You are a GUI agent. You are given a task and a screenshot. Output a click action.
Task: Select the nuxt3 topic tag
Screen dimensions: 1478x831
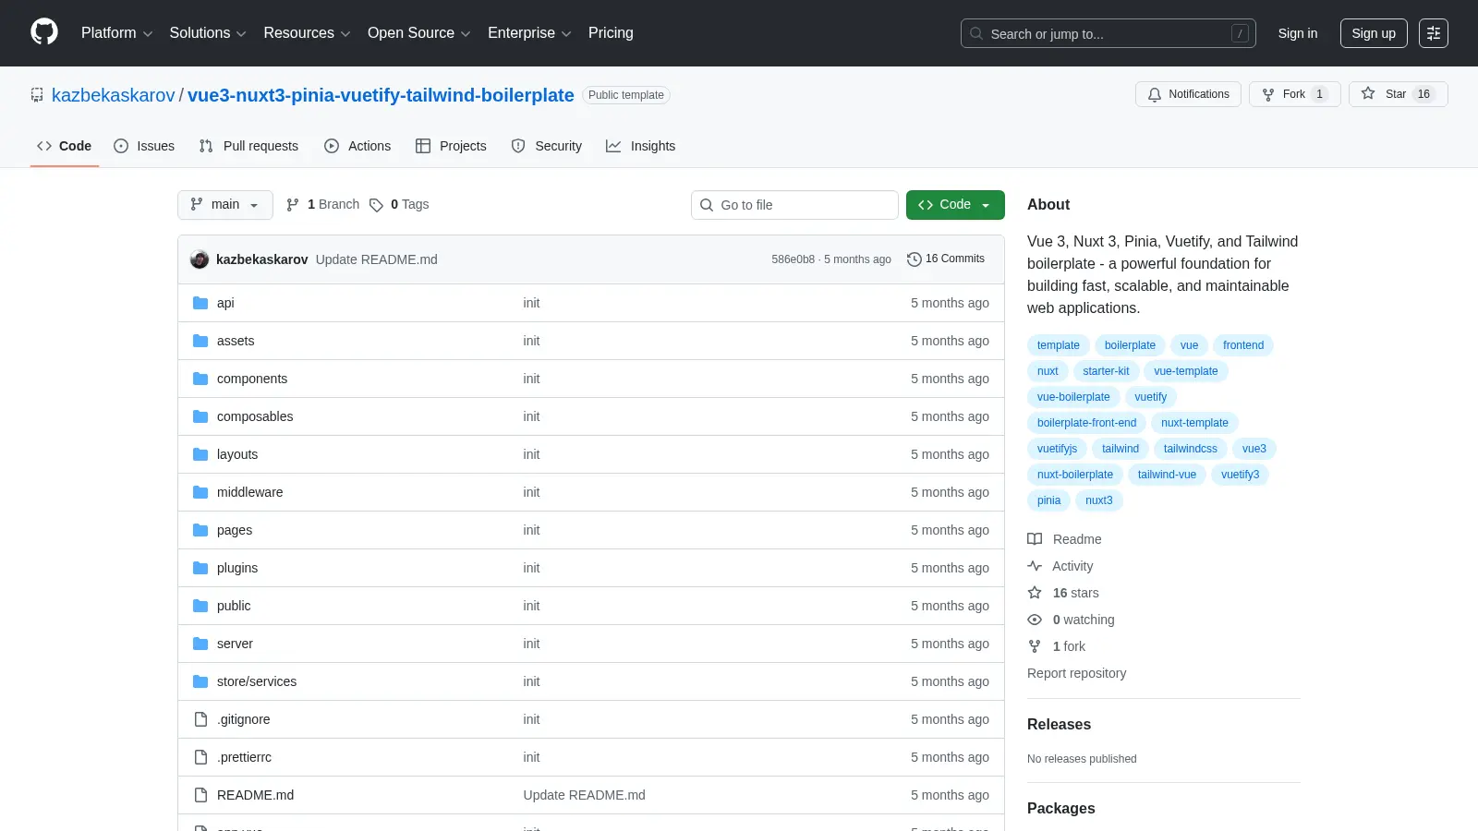1098,500
